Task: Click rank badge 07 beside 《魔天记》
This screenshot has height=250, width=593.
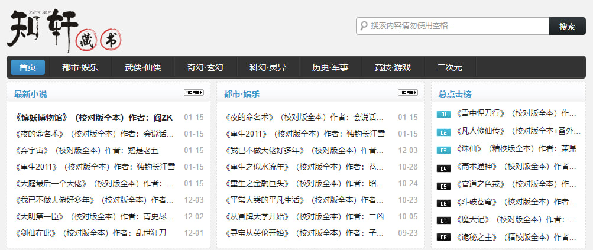Action: click(443, 220)
